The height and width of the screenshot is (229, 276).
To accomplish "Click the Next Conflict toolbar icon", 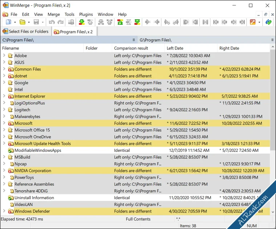I will point(101,22).
